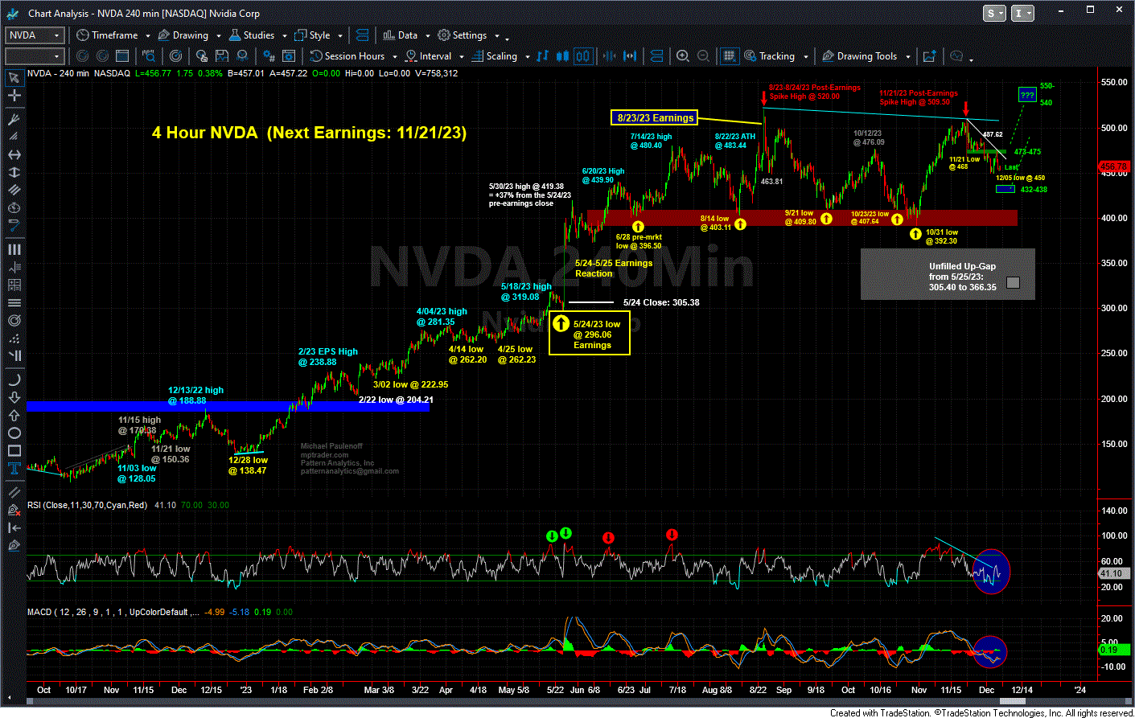Toggle the compress bar spacing button
The height and width of the screenshot is (718, 1135).
pos(609,56)
